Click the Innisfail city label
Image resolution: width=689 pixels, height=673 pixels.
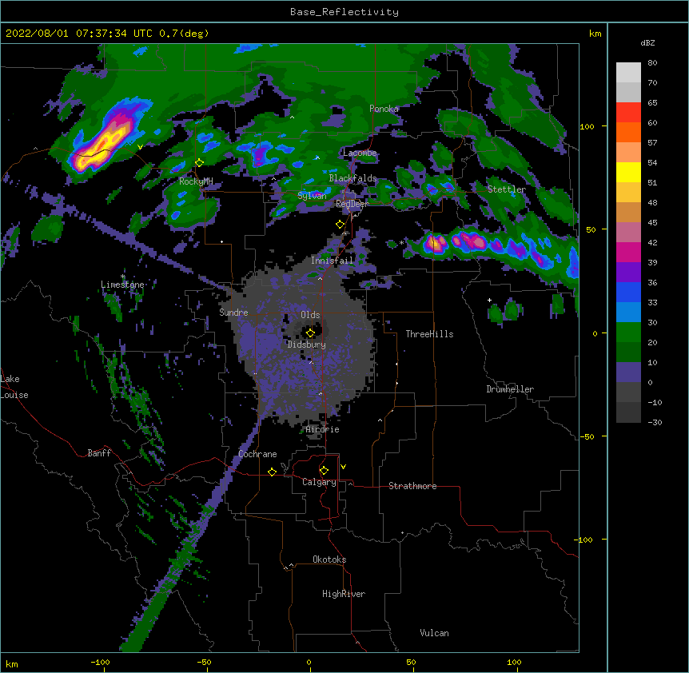[x=332, y=261]
